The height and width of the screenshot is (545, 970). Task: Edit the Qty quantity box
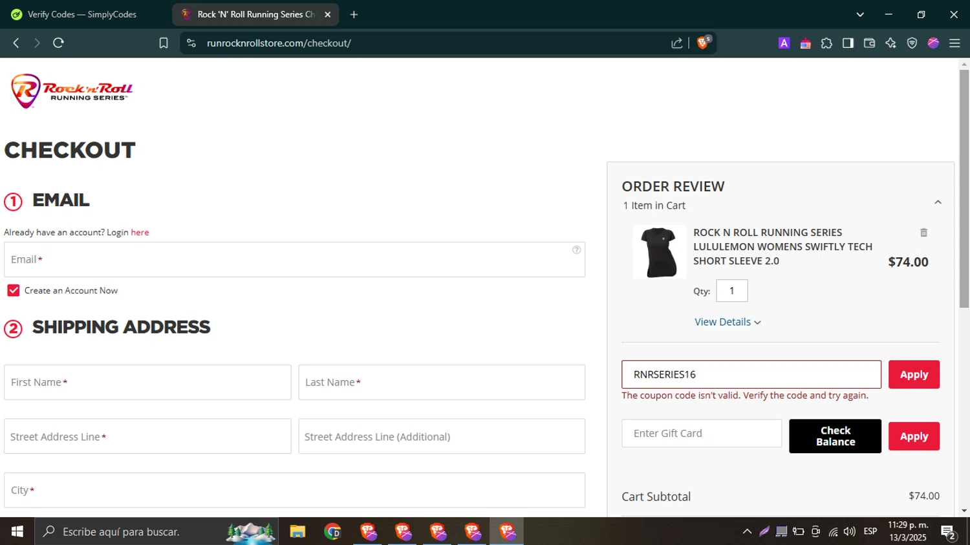coord(732,291)
